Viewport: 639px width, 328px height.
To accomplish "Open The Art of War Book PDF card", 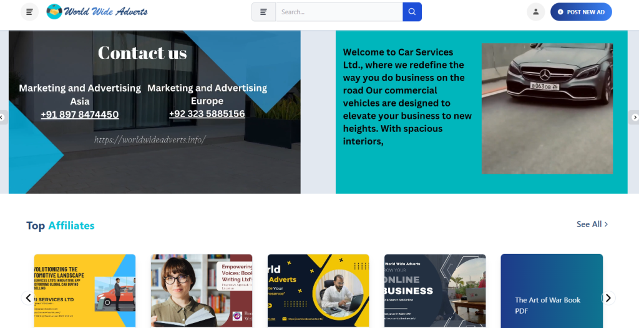I will (552, 291).
